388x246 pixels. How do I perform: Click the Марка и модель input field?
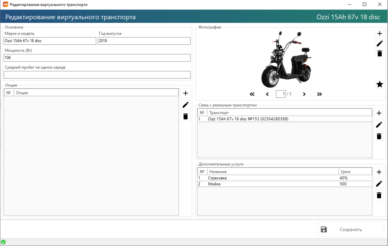pyautogui.click(x=50, y=41)
